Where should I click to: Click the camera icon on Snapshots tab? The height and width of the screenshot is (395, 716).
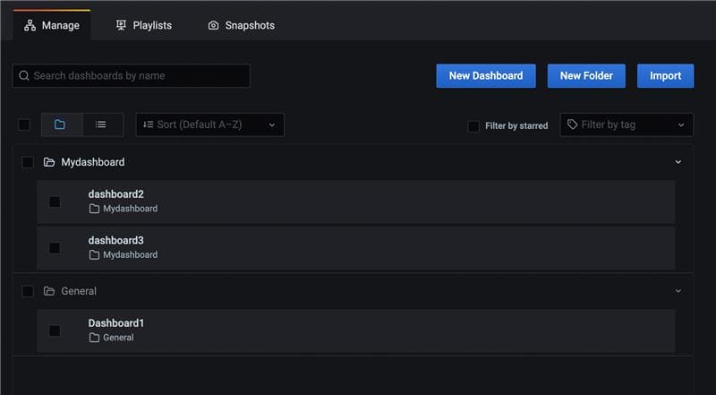(x=213, y=26)
